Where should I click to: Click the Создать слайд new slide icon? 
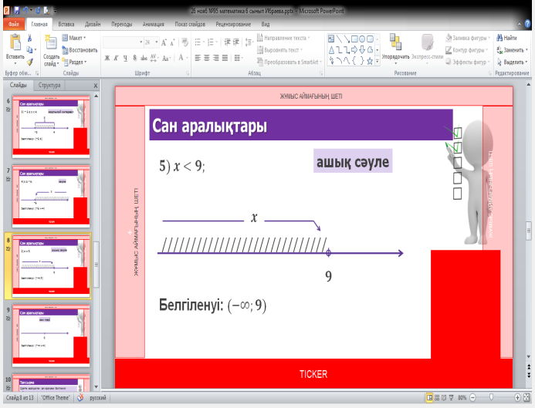(51, 43)
